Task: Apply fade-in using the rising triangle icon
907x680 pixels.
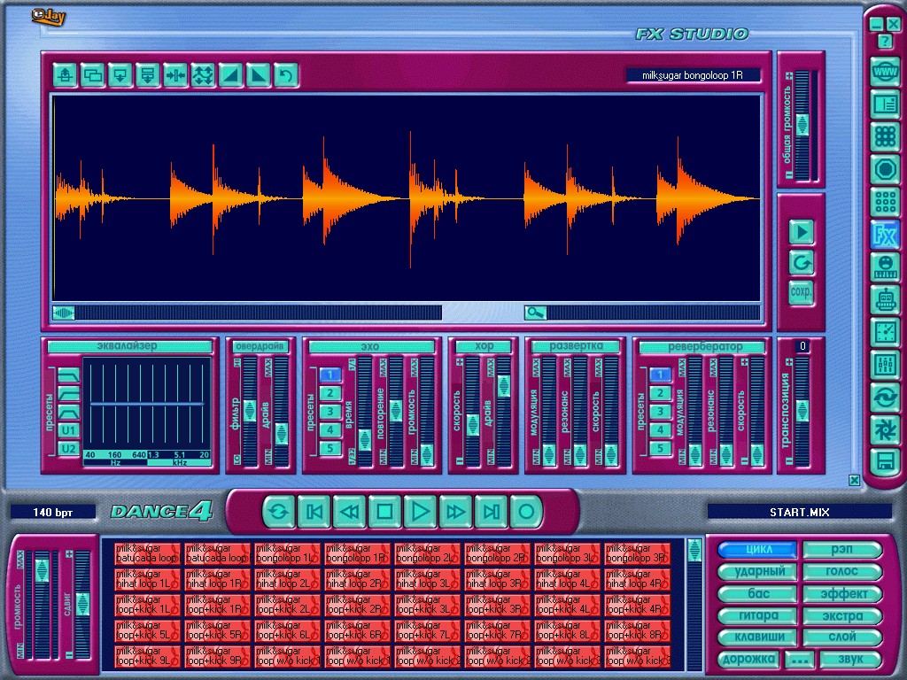Action: pyautogui.click(x=230, y=75)
